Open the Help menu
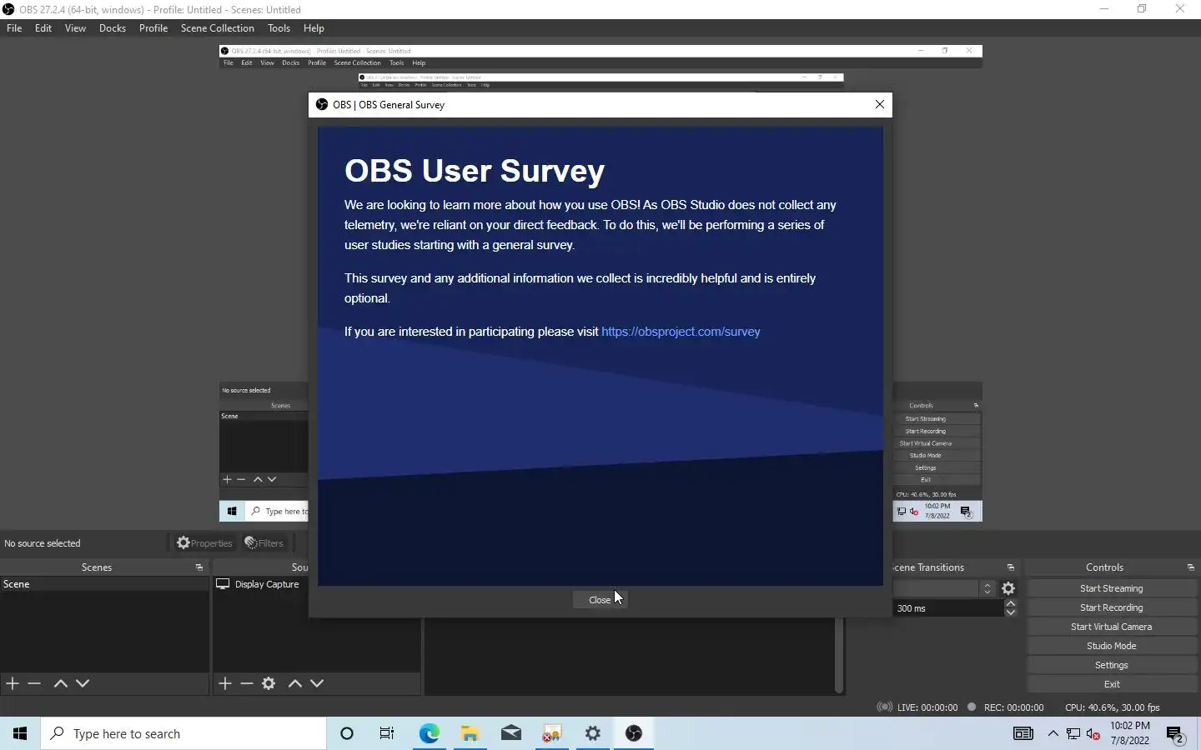This screenshot has height=750, width=1201. (x=314, y=28)
